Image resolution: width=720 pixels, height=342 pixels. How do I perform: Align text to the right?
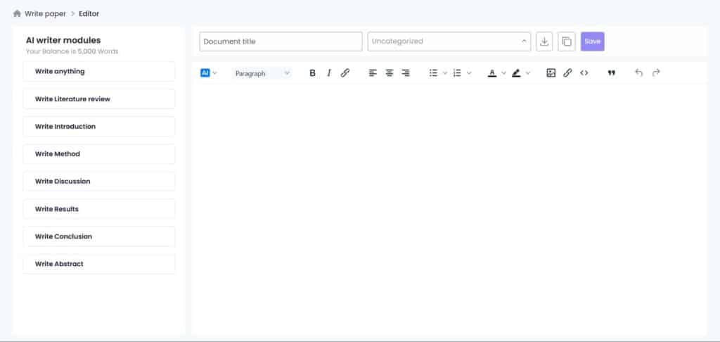point(406,73)
